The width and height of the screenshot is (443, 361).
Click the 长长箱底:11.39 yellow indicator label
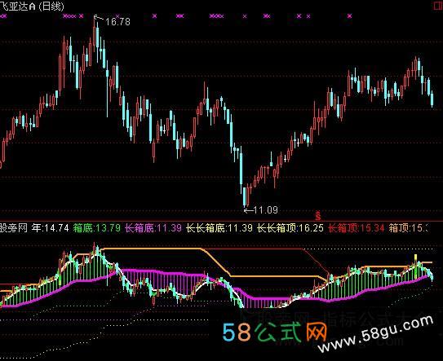[x=219, y=228]
